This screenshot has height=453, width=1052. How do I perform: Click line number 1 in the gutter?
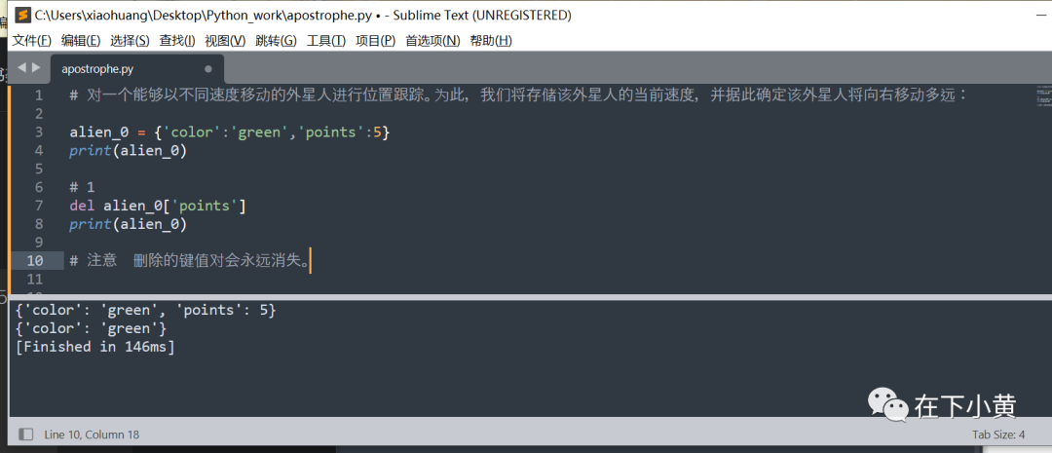tap(38, 95)
